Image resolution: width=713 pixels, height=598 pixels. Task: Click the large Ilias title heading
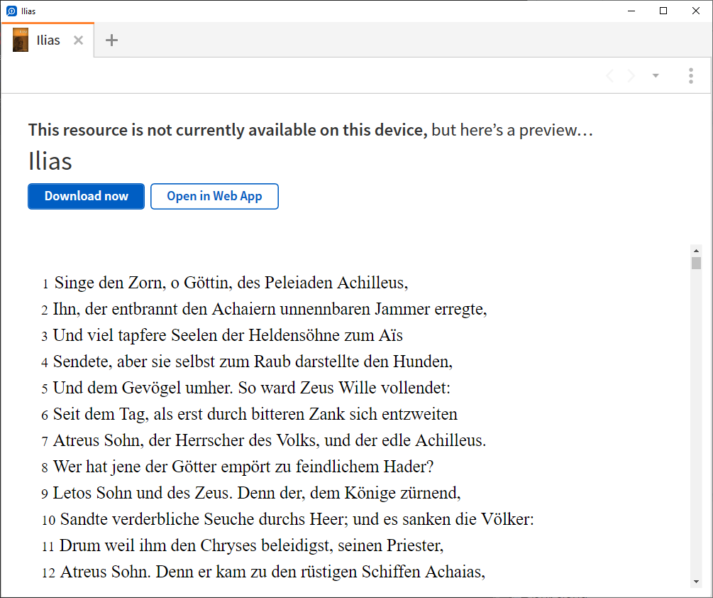(50, 161)
